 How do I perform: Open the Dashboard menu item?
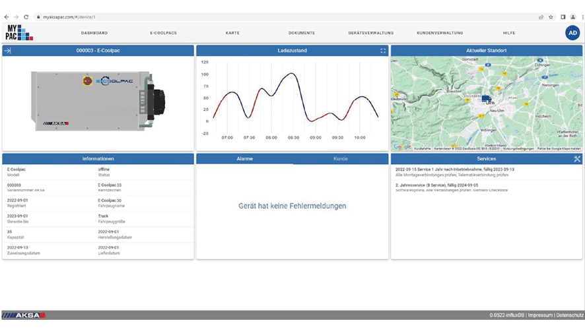(x=94, y=33)
